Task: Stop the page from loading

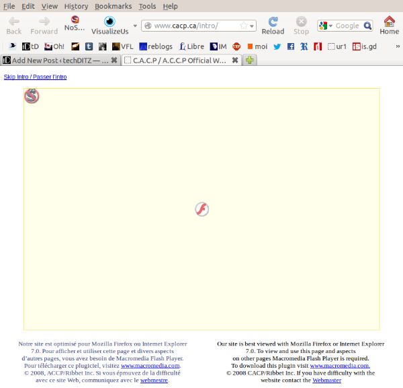Action: point(301,26)
